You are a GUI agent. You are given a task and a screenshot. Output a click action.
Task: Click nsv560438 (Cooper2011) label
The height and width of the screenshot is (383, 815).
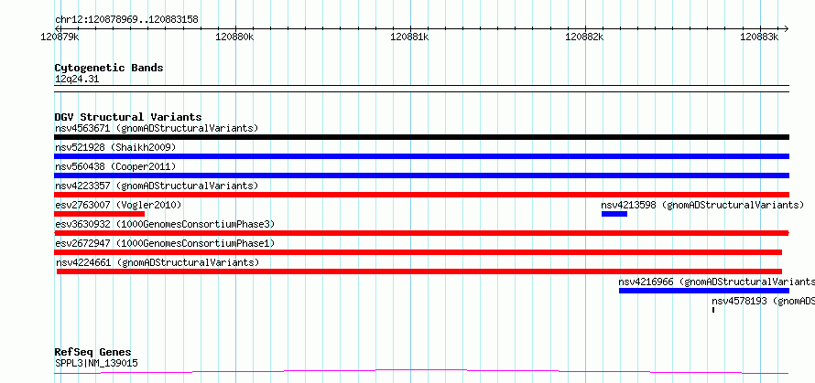[x=115, y=166]
